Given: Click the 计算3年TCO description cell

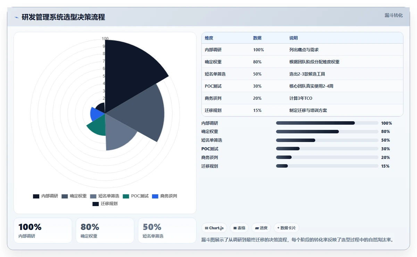Looking at the screenshot, I should point(301,98).
